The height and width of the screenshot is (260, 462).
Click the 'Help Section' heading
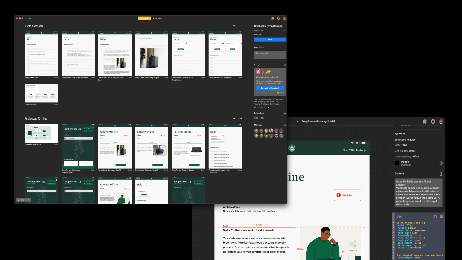coord(34,26)
